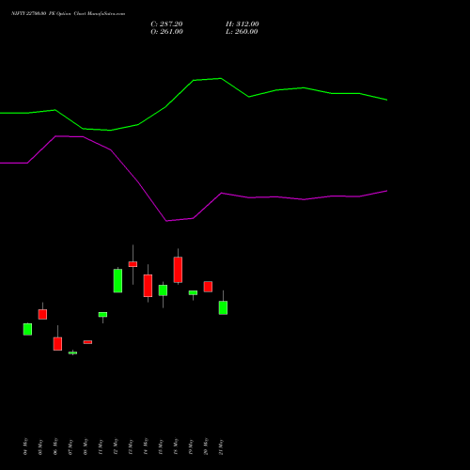Click the NIFTY PE Option chart title
This screenshot has width=470, height=470.
(68, 14)
